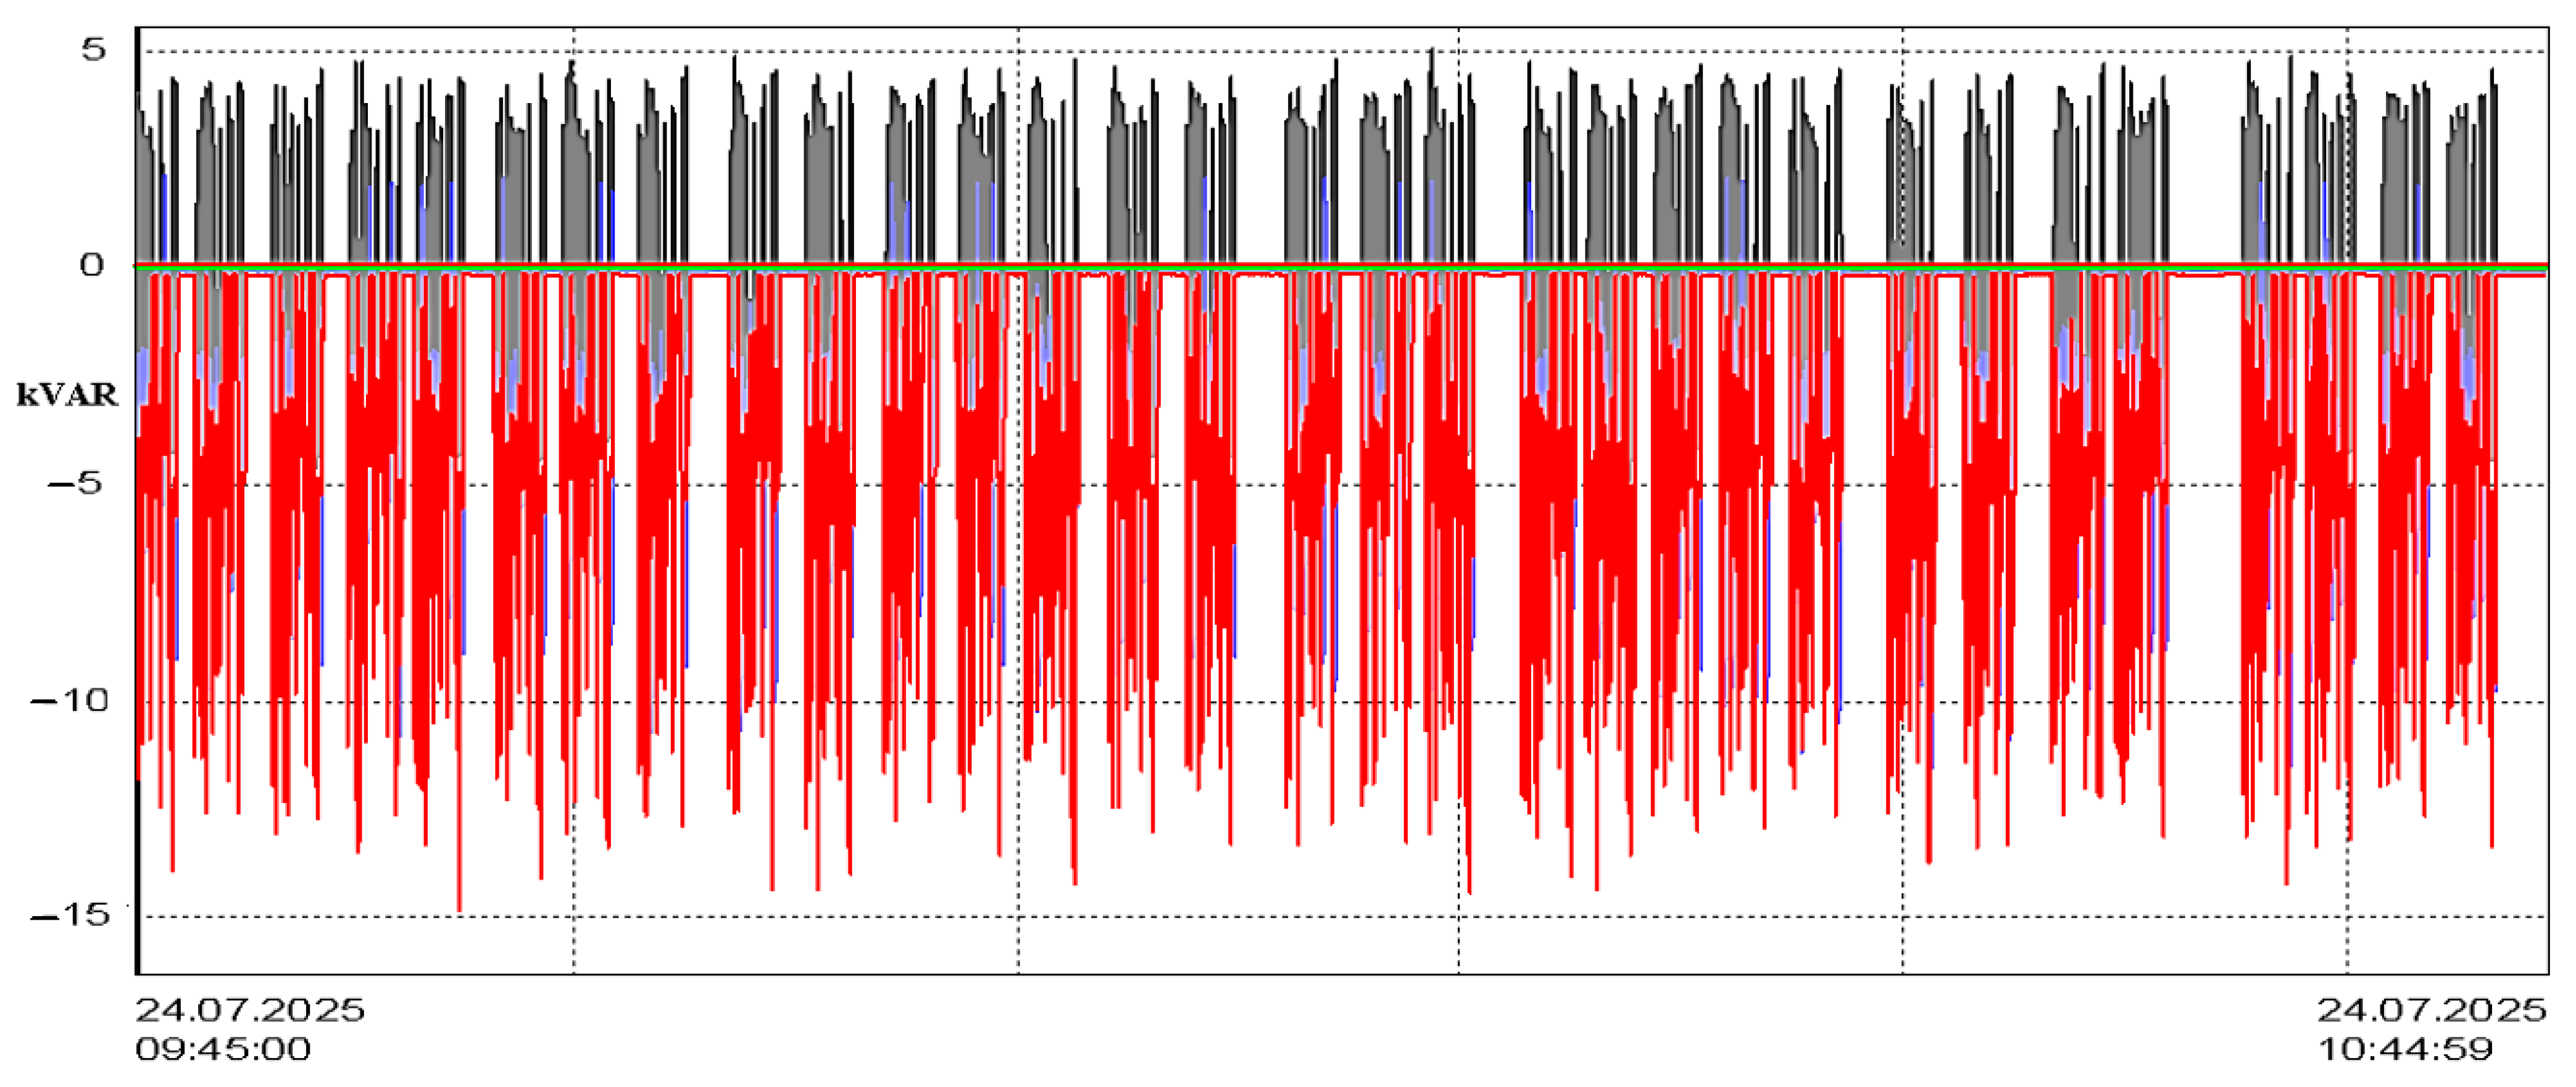Viewport: 2576px width, 1087px height.
Task: Click the tallest black peak reaching 5
Action: coord(1432,56)
